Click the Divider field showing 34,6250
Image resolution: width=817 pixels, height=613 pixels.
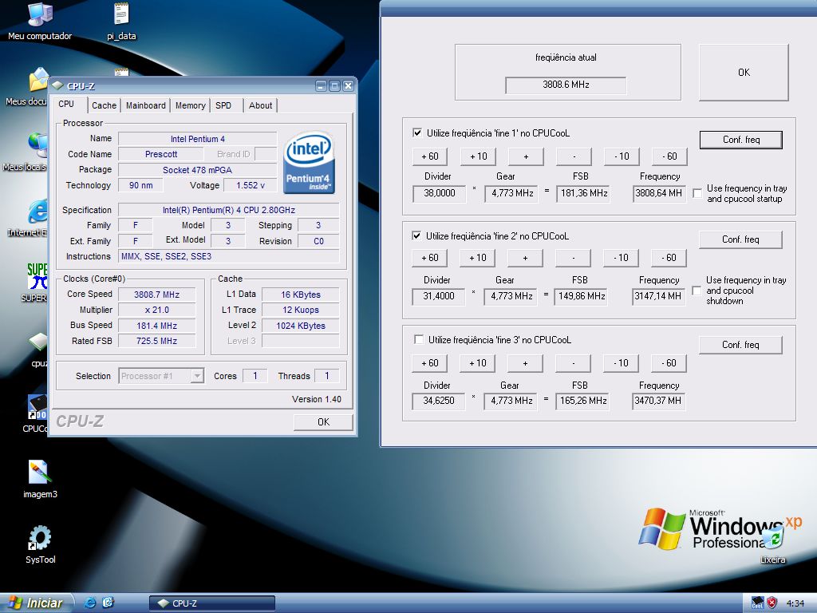pyautogui.click(x=438, y=401)
